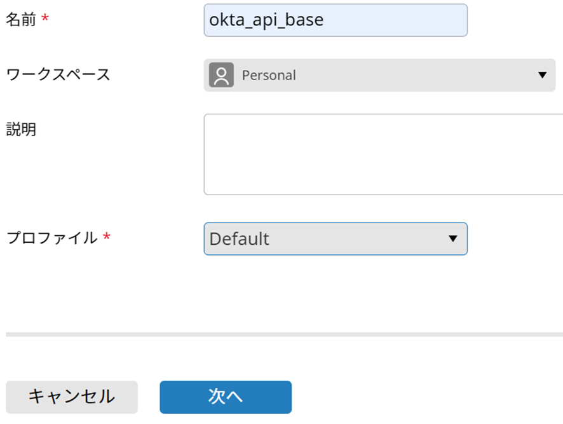Viewport: 563px width, 424px height.
Task: Click the Personal workspace text
Action: (269, 75)
